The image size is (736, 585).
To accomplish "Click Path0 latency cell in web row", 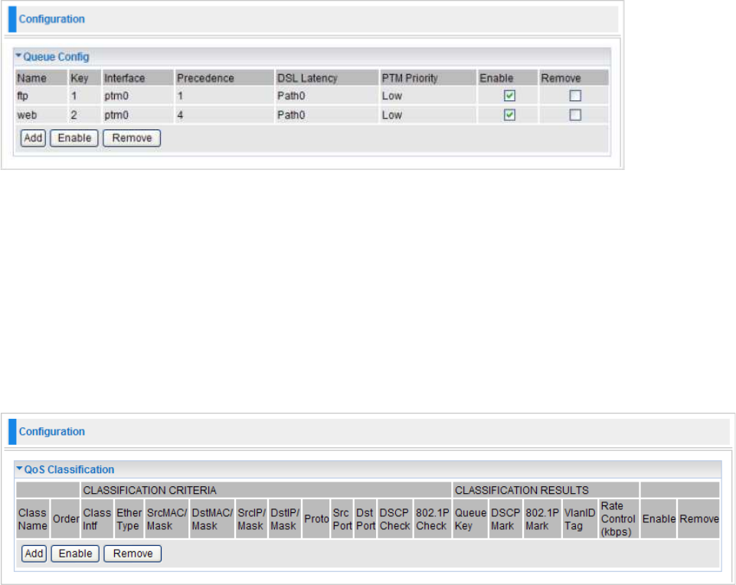I will coord(326,115).
